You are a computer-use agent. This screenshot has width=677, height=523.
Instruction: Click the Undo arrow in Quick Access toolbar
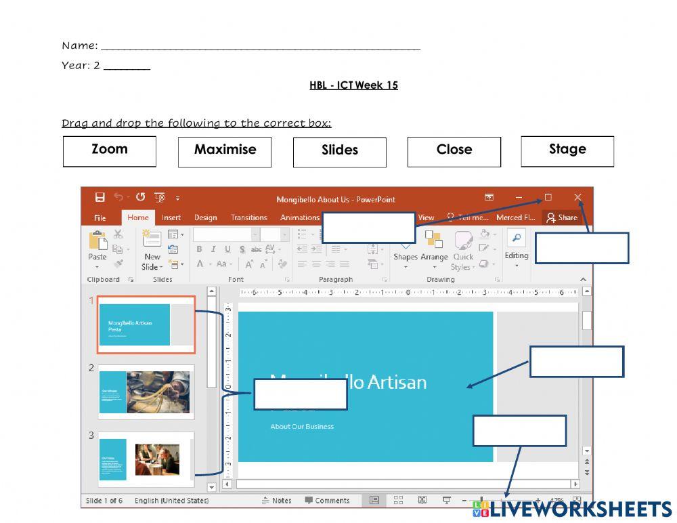[118, 197]
